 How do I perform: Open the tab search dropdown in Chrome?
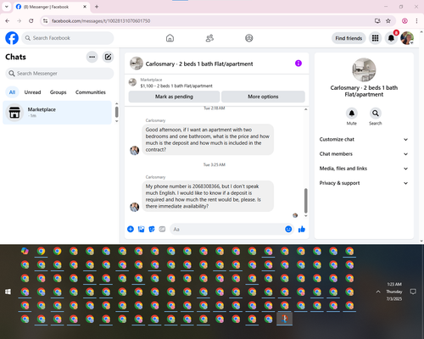(x=7, y=7)
